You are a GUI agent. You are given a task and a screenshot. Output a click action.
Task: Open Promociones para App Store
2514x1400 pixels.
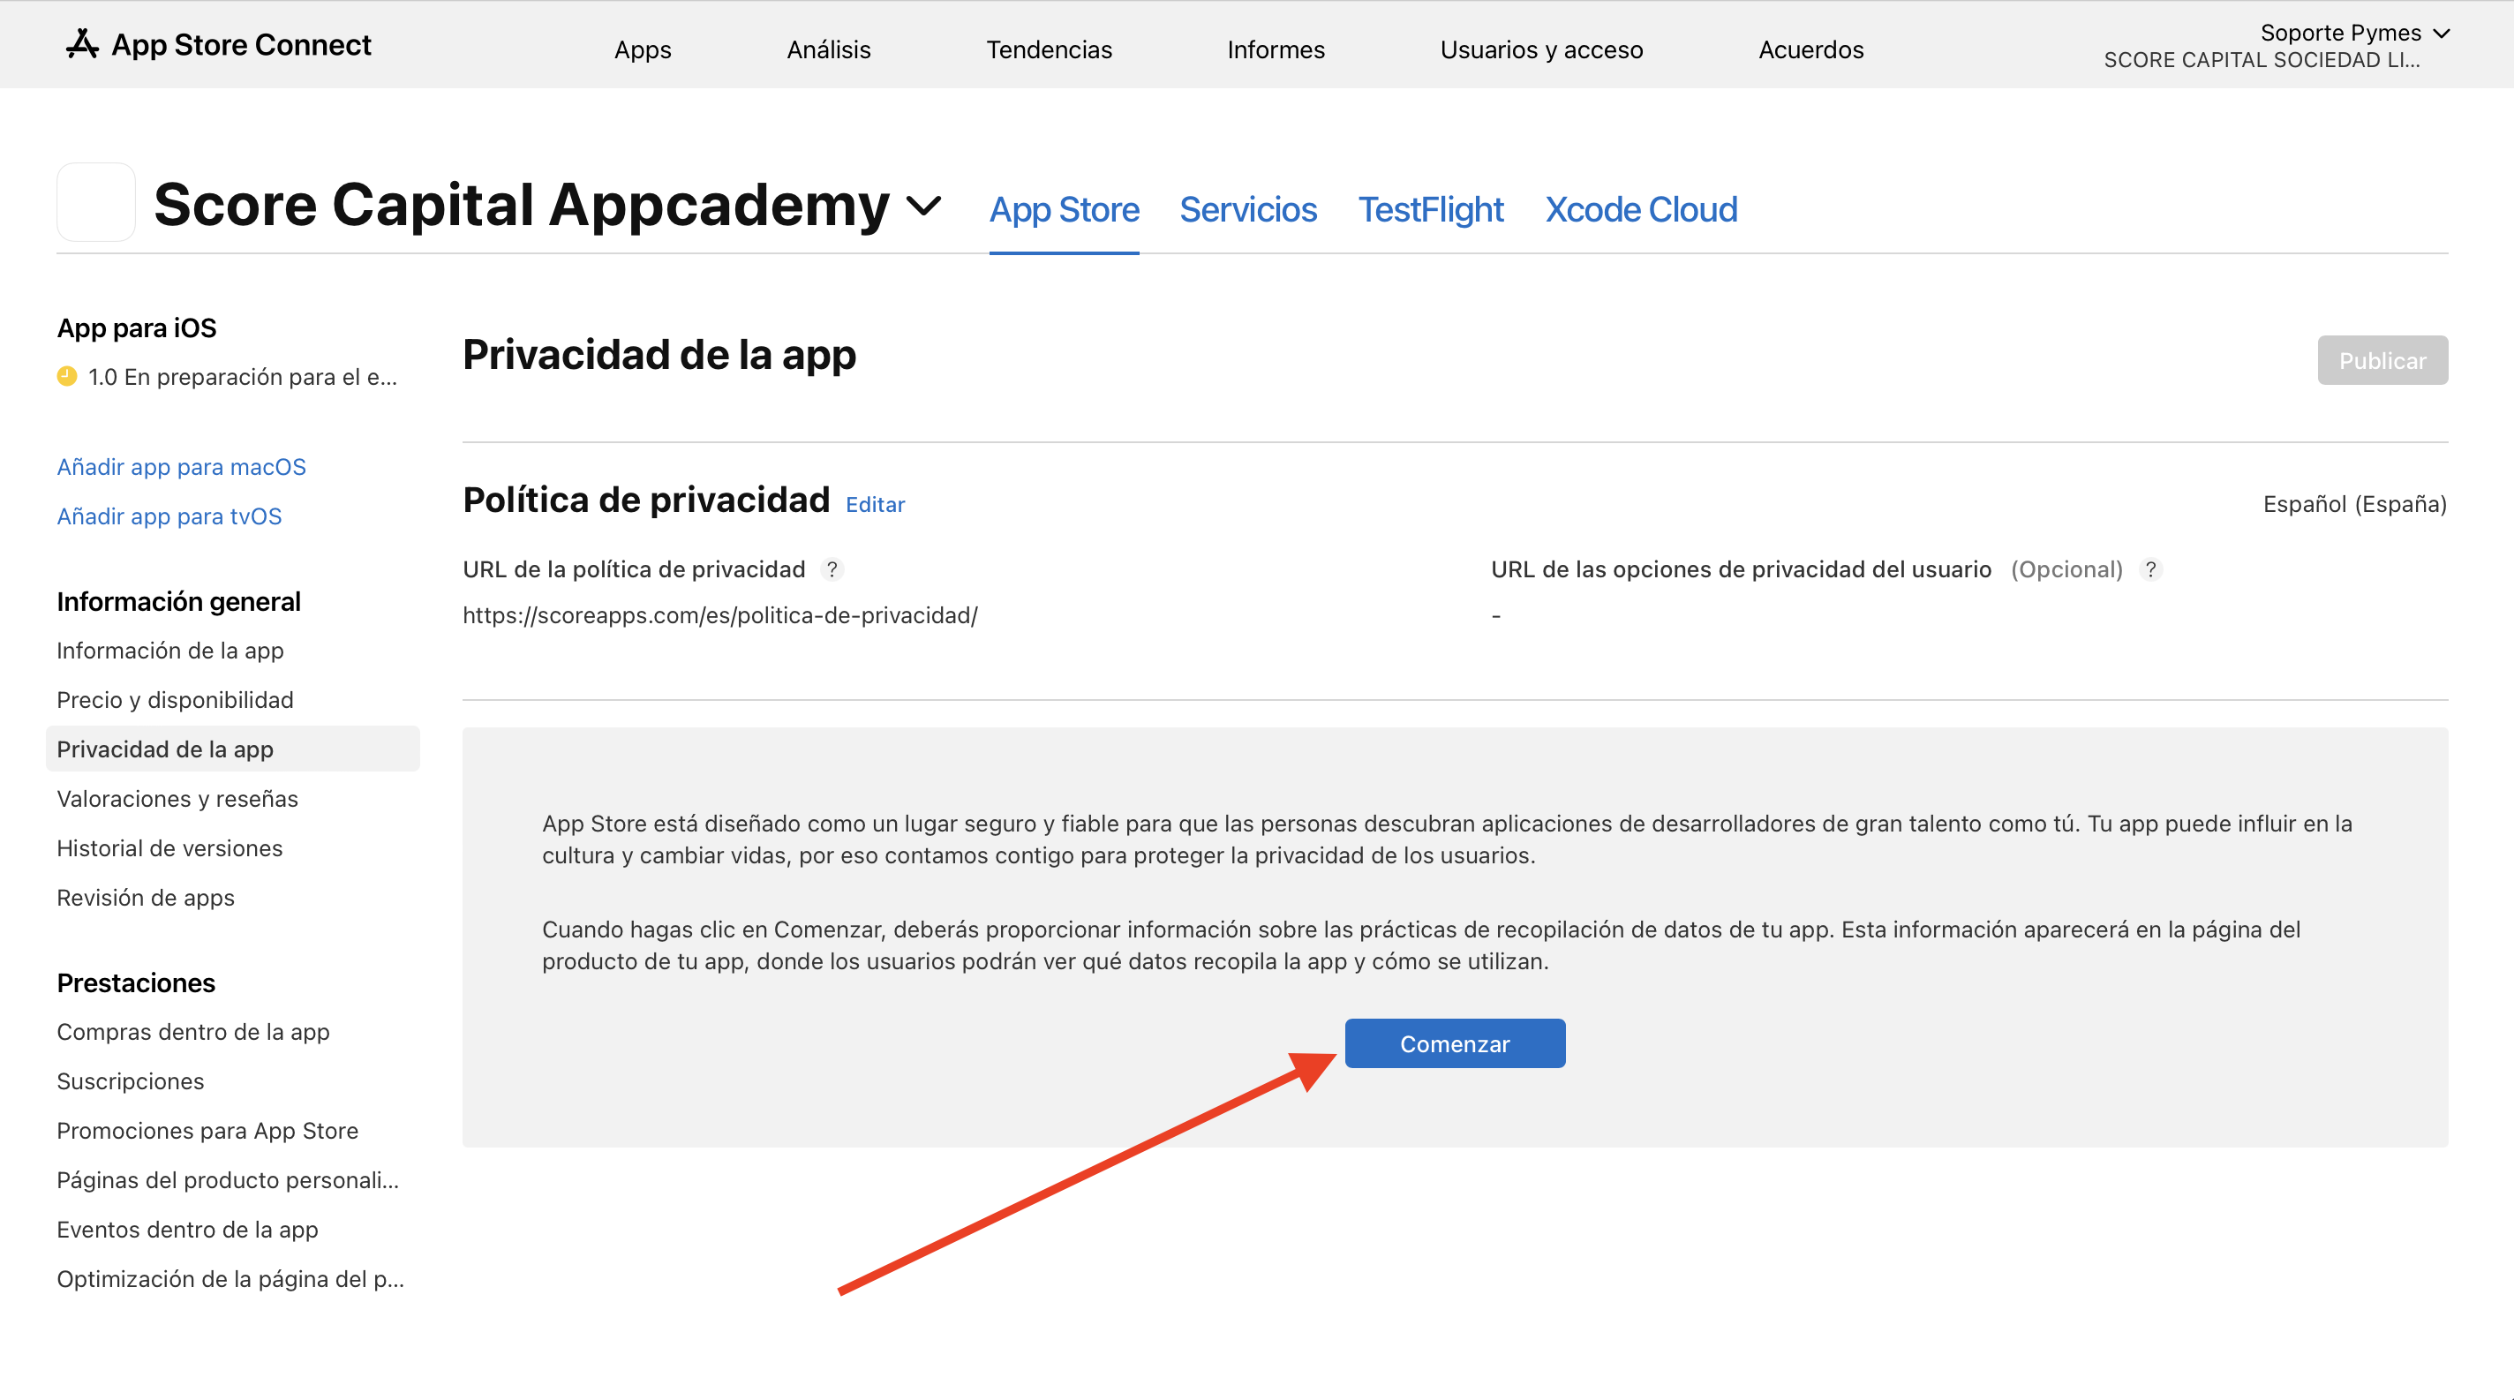pyautogui.click(x=207, y=1131)
